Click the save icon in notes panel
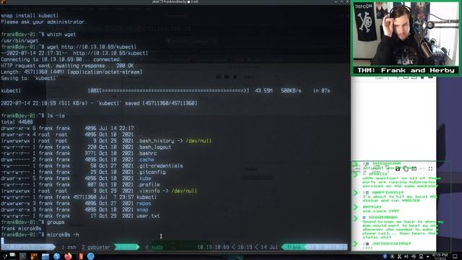The height and width of the screenshot is (260, 462). (x=398, y=168)
